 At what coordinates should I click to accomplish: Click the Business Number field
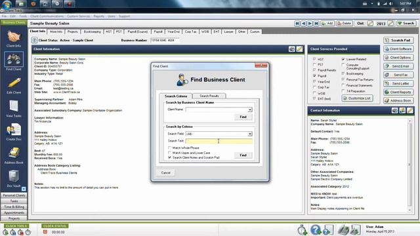164,40
